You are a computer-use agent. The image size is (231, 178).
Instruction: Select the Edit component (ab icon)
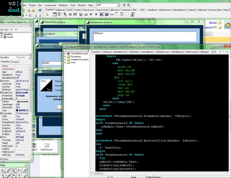tap(75, 15)
